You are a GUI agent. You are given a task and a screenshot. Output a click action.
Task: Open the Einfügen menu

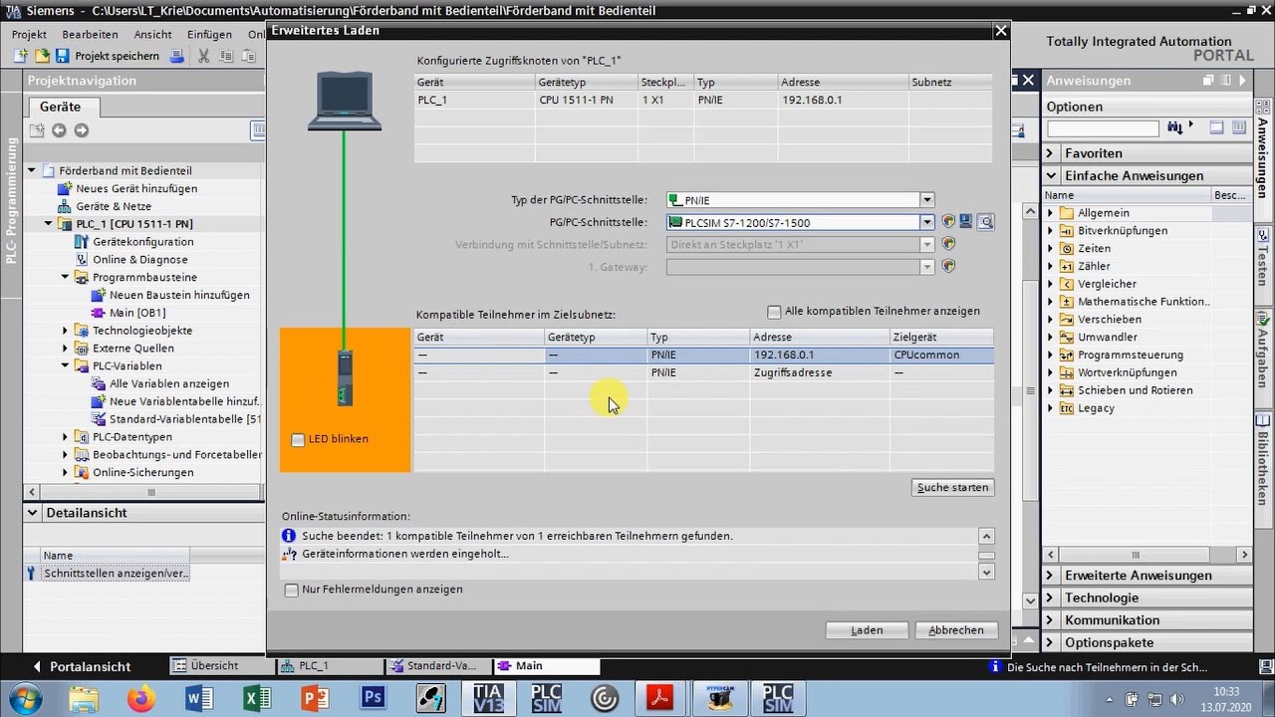tap(209, 34)
